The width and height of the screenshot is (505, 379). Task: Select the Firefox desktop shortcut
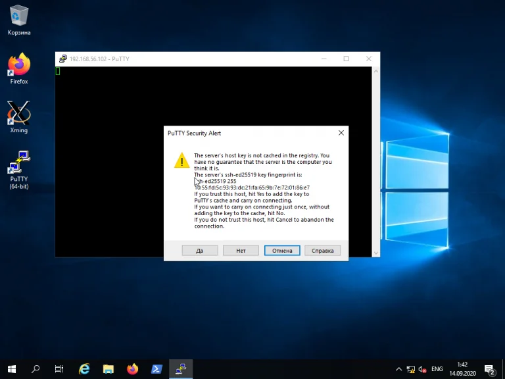[19, 68]
